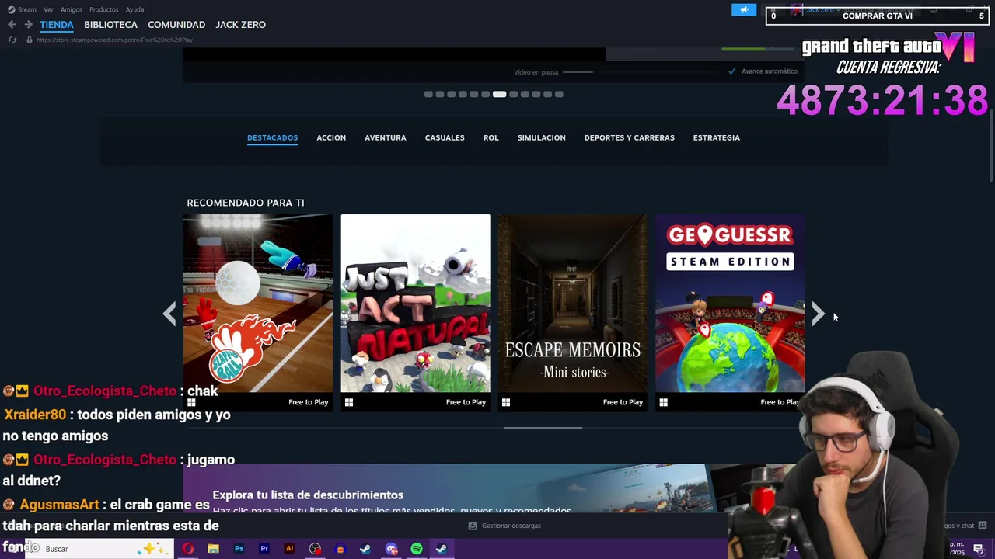Select the ACCIÓN genre tab

331,137
